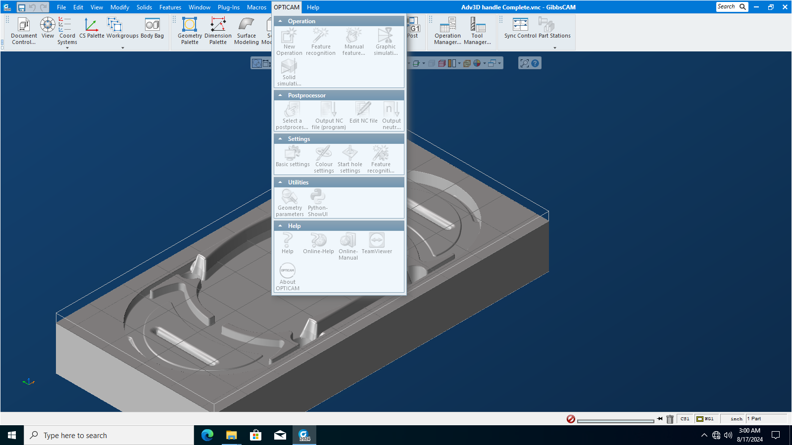The image size is (792, 445).
Task: Open the Solids menu
Action: [x=145, y=7]
